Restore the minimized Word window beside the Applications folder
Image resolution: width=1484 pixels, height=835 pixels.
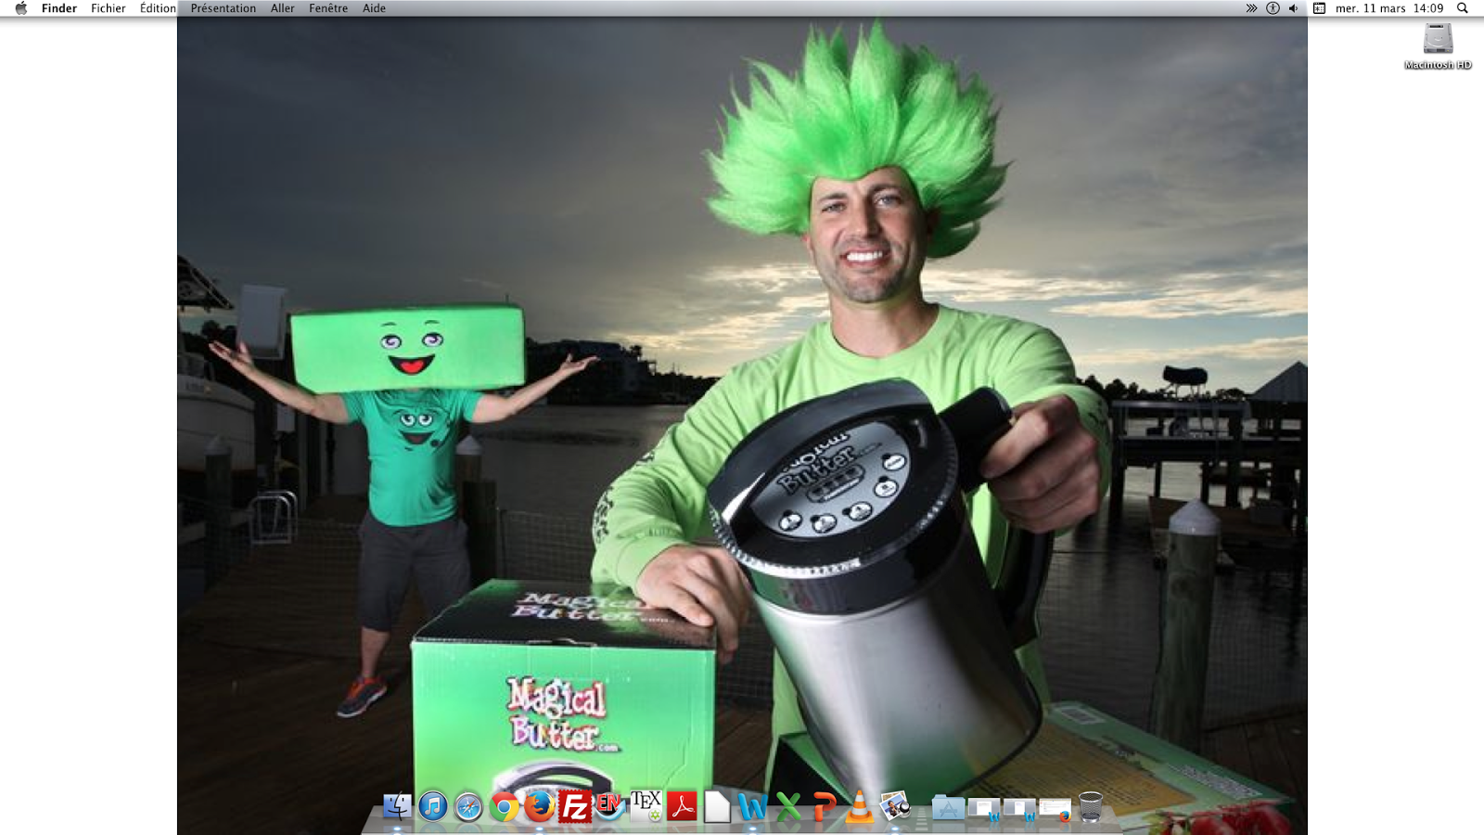(x=984, y=810)
